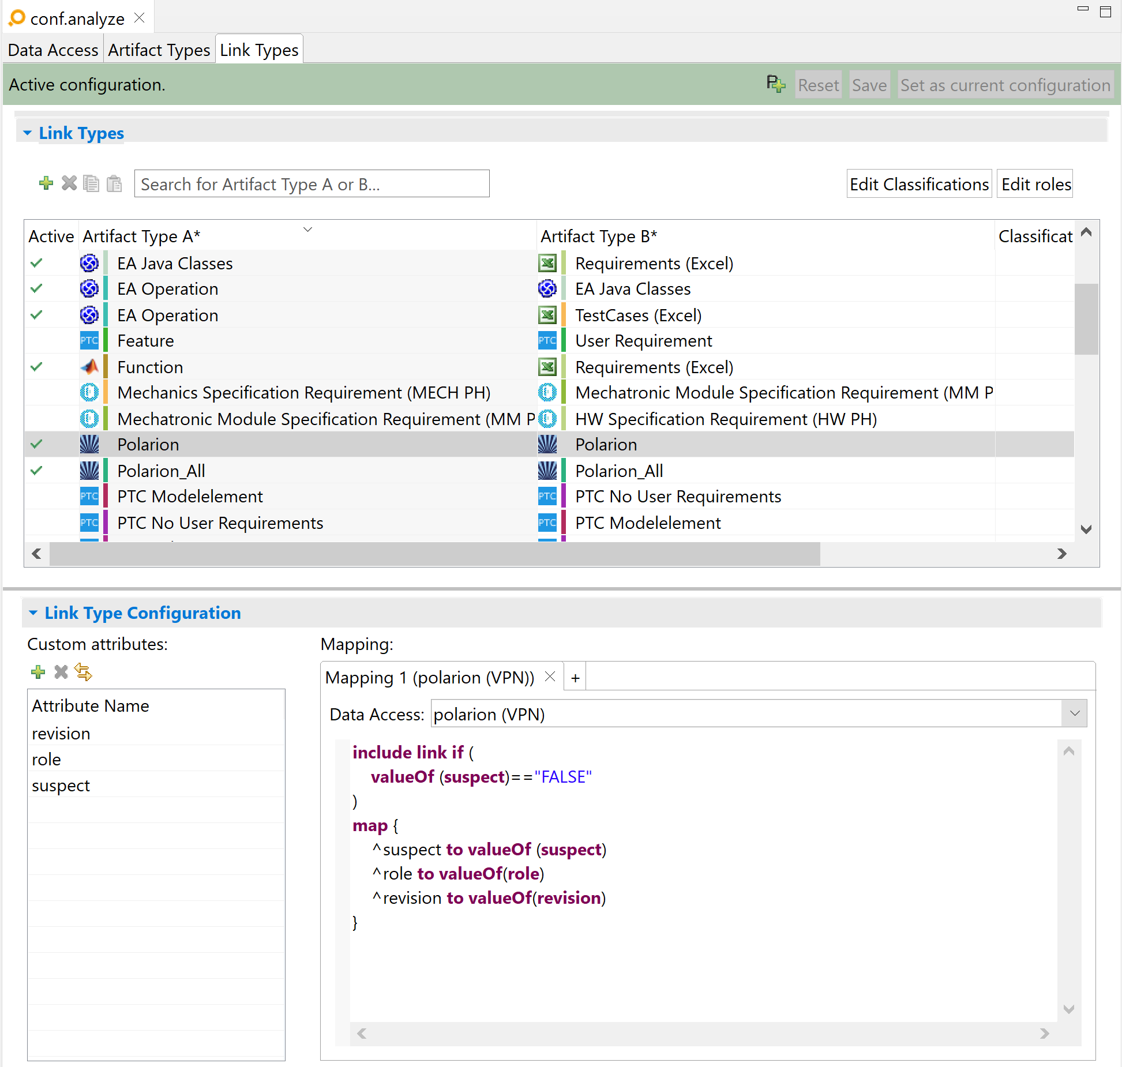This screenshot has width=1122, height=1067.
Task: Click the icon beside Mechanics Specification Requirement
Action: tap(89, 393)
